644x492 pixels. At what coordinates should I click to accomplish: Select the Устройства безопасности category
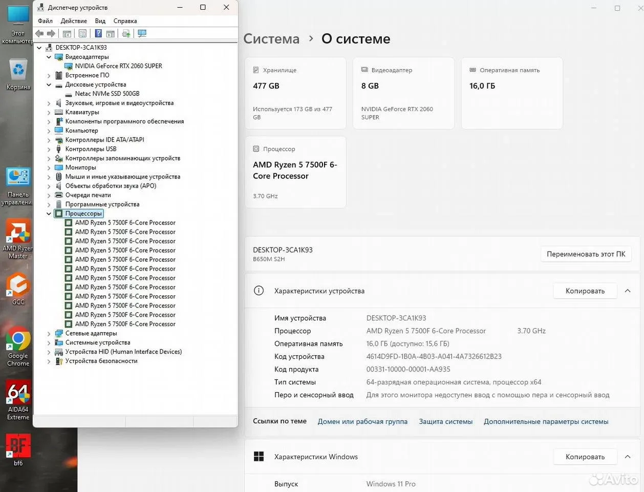[101, 361]
